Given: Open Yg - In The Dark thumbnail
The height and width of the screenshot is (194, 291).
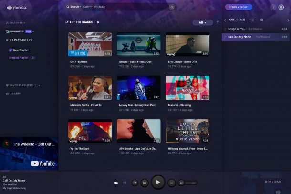Looking at the screenshot, I should pos(90,131).
